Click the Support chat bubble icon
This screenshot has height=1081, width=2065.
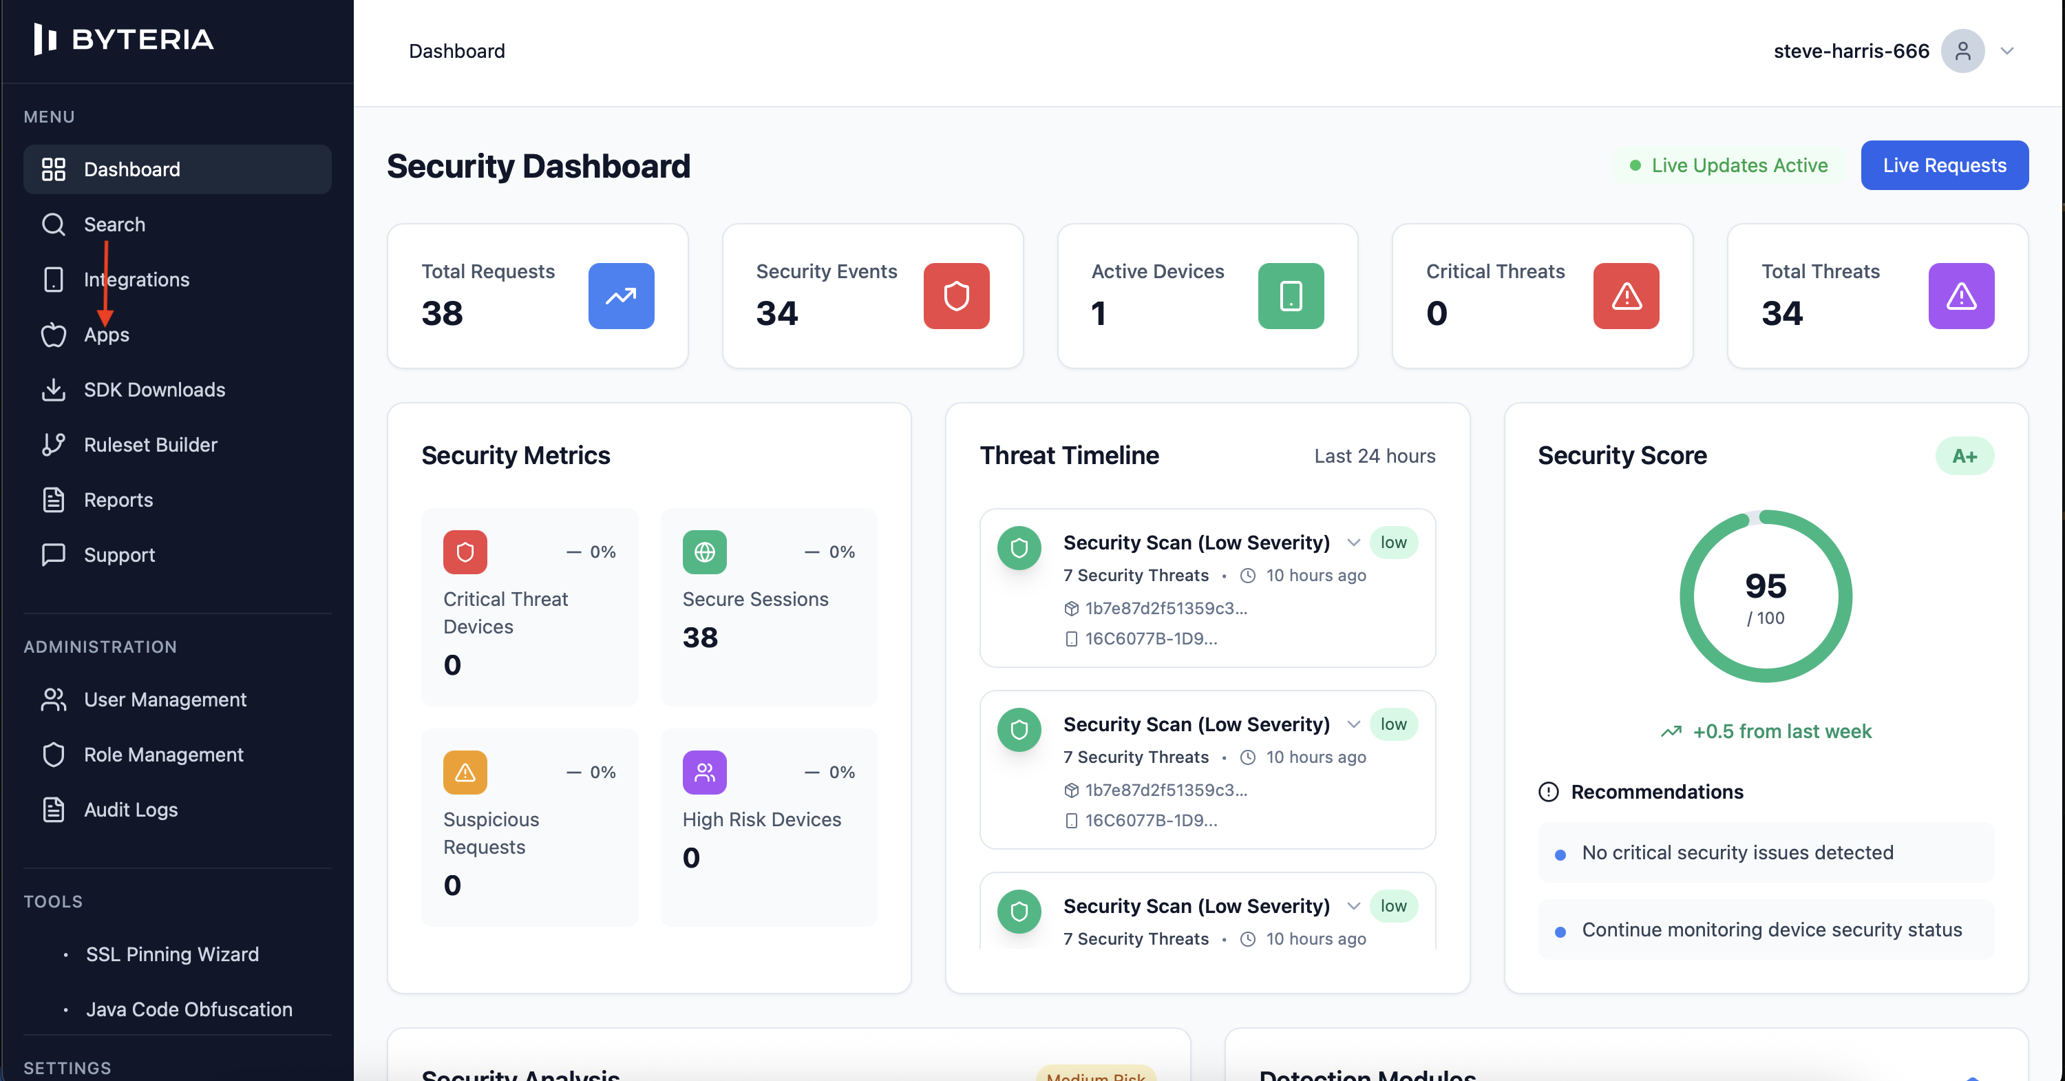pos(53,555)
